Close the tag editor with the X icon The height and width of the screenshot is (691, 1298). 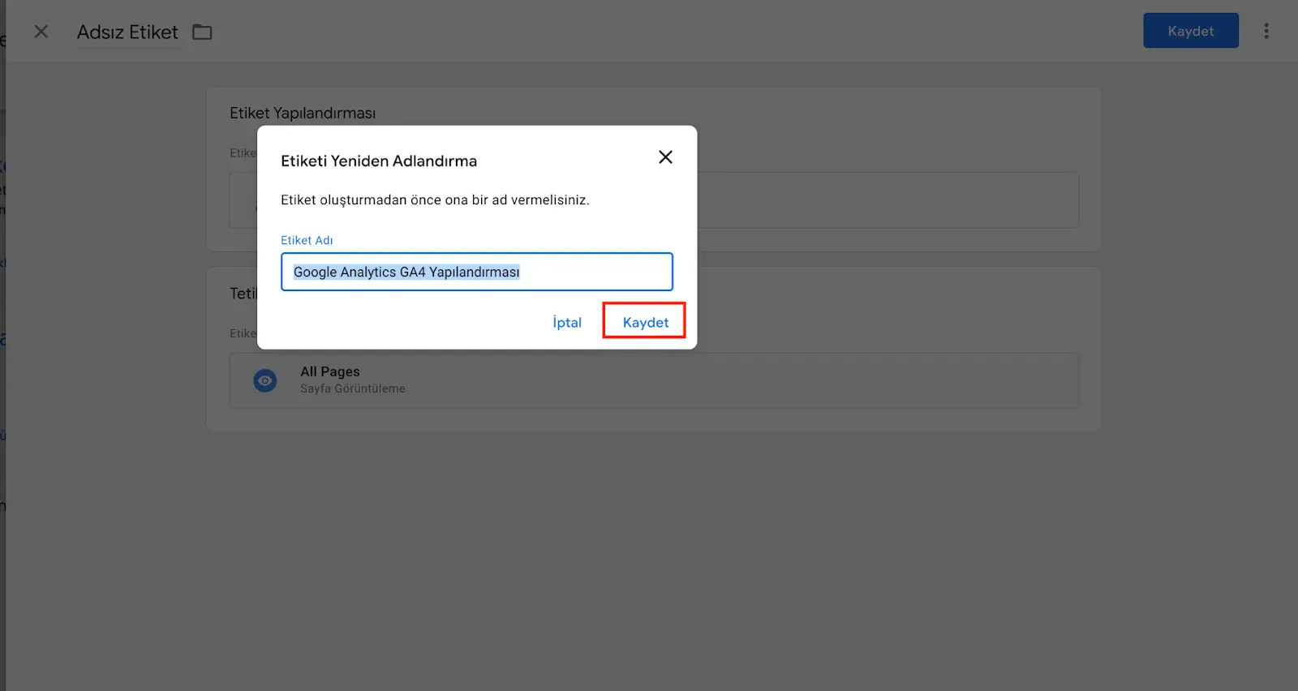coord(41,32)
